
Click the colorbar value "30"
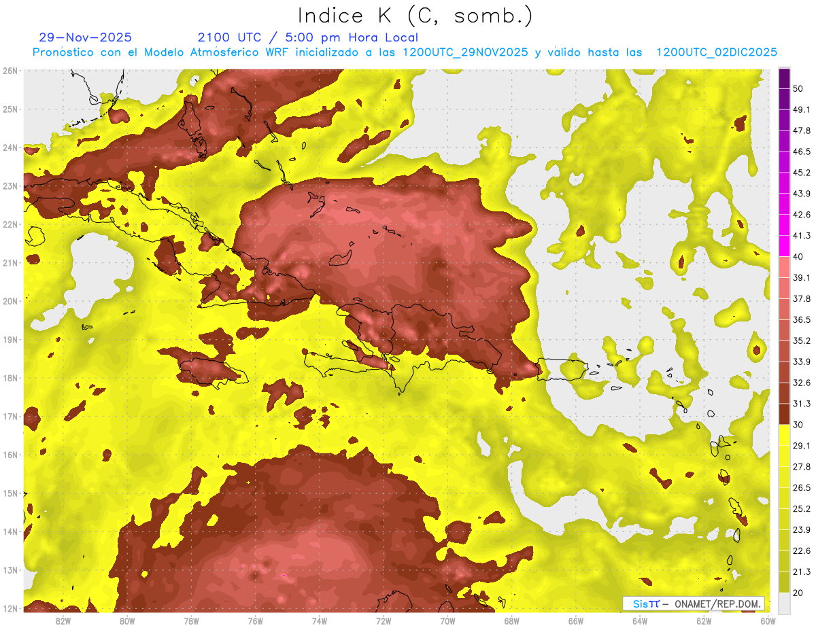pyautogui.click(x=799, y=425)
